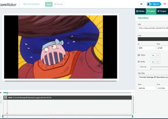Viewport: 168px width, 119px height.
Task: Click the My new project title
Action: tap(32, 4)
